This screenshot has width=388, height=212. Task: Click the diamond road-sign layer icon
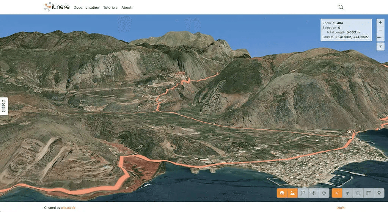[324, 193]
